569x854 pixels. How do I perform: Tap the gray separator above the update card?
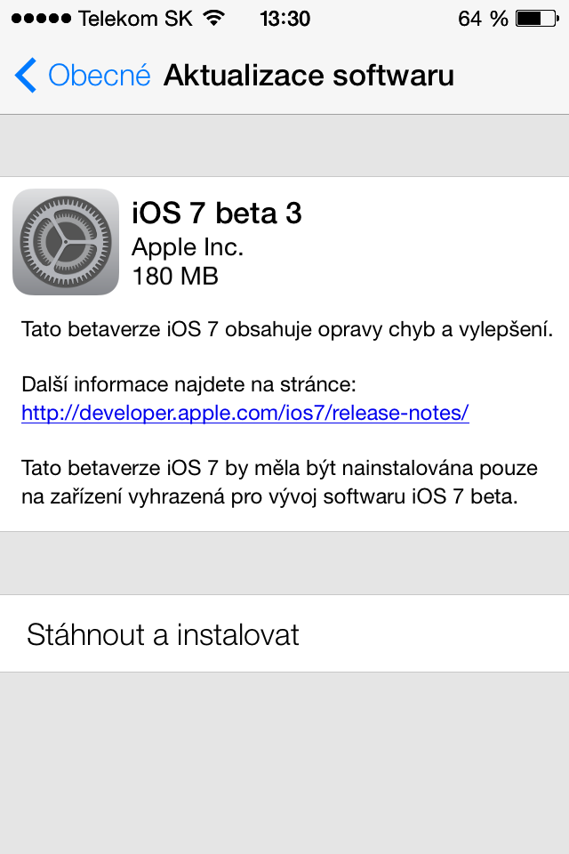[284, 146]
